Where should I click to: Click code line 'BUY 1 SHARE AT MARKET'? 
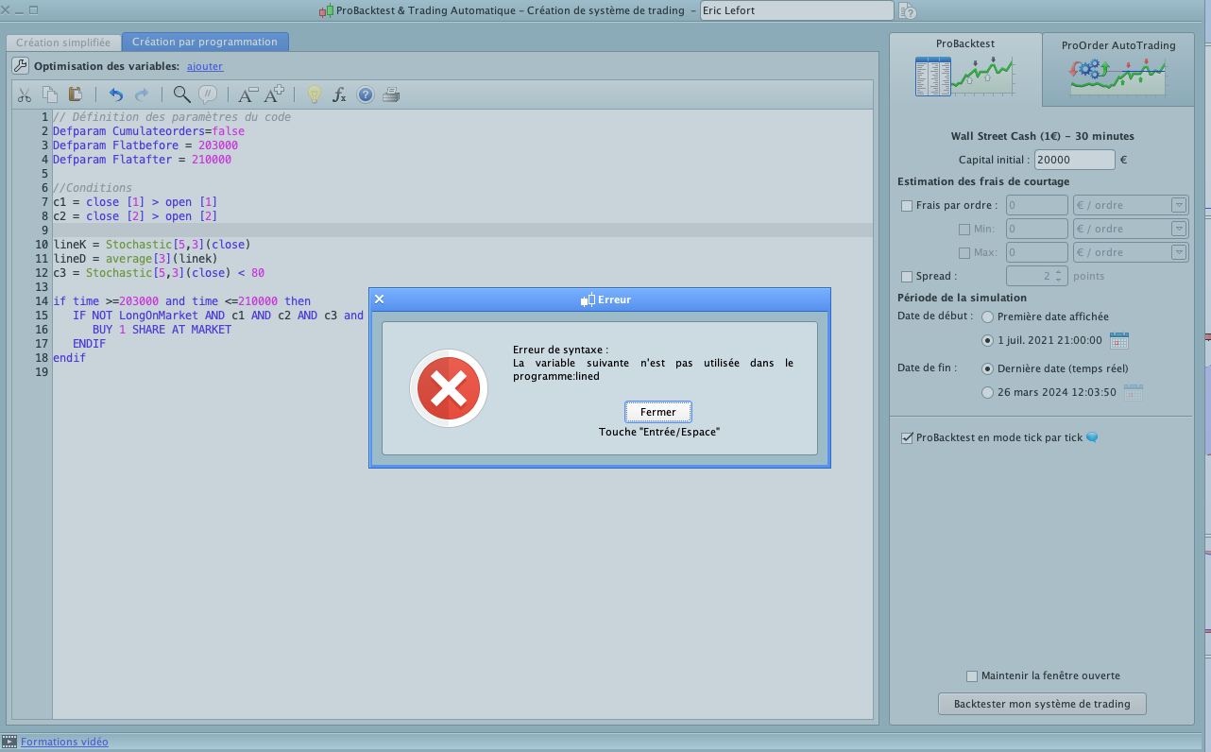click(162, 330)
